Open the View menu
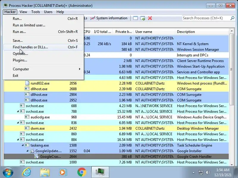Viewport: 238px width, 178px height. (x=23, y=12)
